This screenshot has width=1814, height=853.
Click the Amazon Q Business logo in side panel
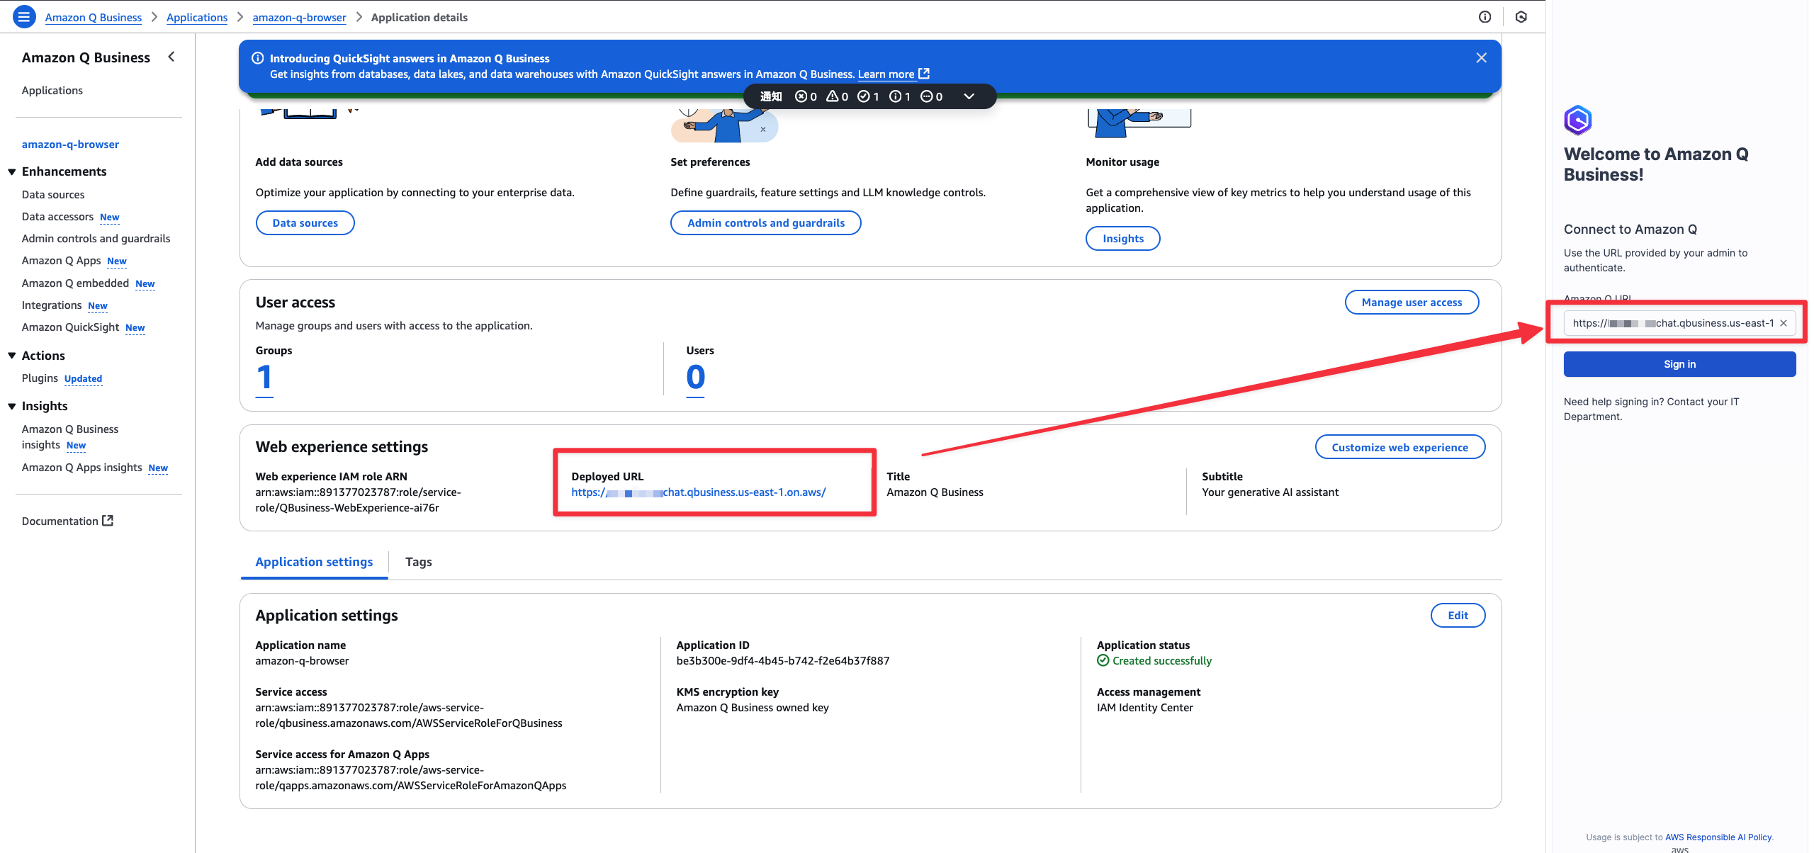coord(1578,120)
